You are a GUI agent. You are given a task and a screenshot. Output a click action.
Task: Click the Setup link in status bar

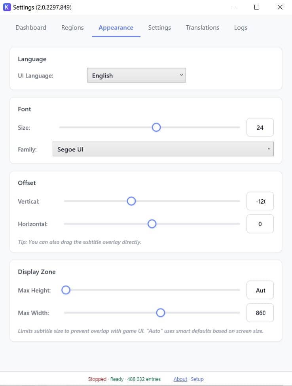(x=197, y=379)
